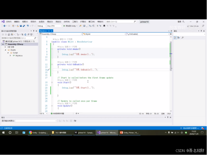This screenshot has width=207, height=155.
Task: Click the Live Share button
Action: (193, 26)
